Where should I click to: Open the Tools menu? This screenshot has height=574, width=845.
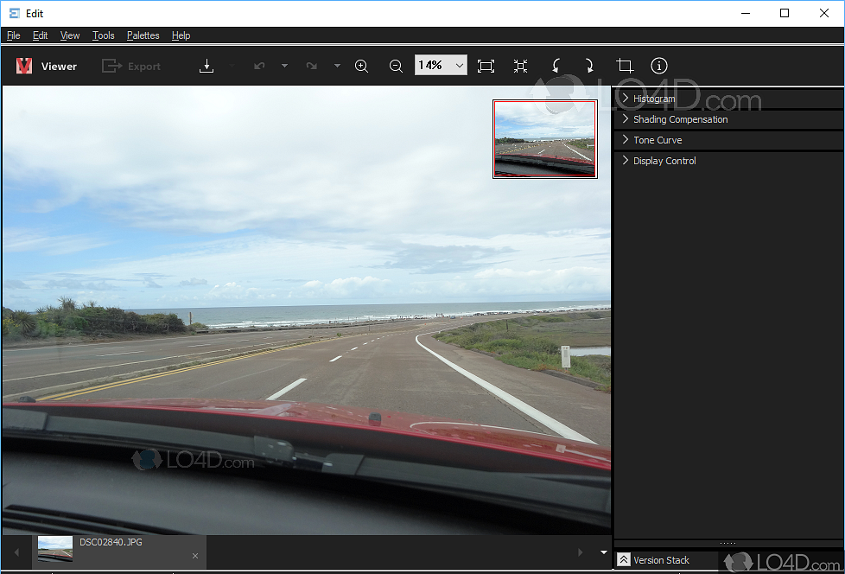click(x=103, y=35)
